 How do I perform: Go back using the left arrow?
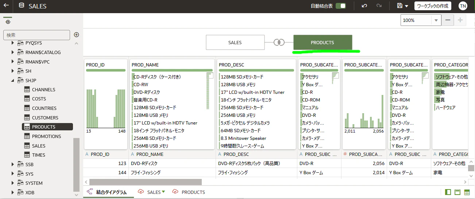(6, 6)
